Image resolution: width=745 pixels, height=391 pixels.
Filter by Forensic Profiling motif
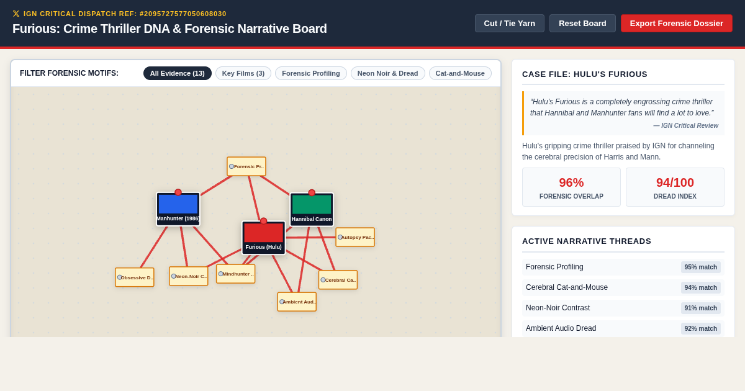coord(311,73)
